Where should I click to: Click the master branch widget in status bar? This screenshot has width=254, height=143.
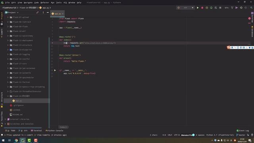[241, 135]
